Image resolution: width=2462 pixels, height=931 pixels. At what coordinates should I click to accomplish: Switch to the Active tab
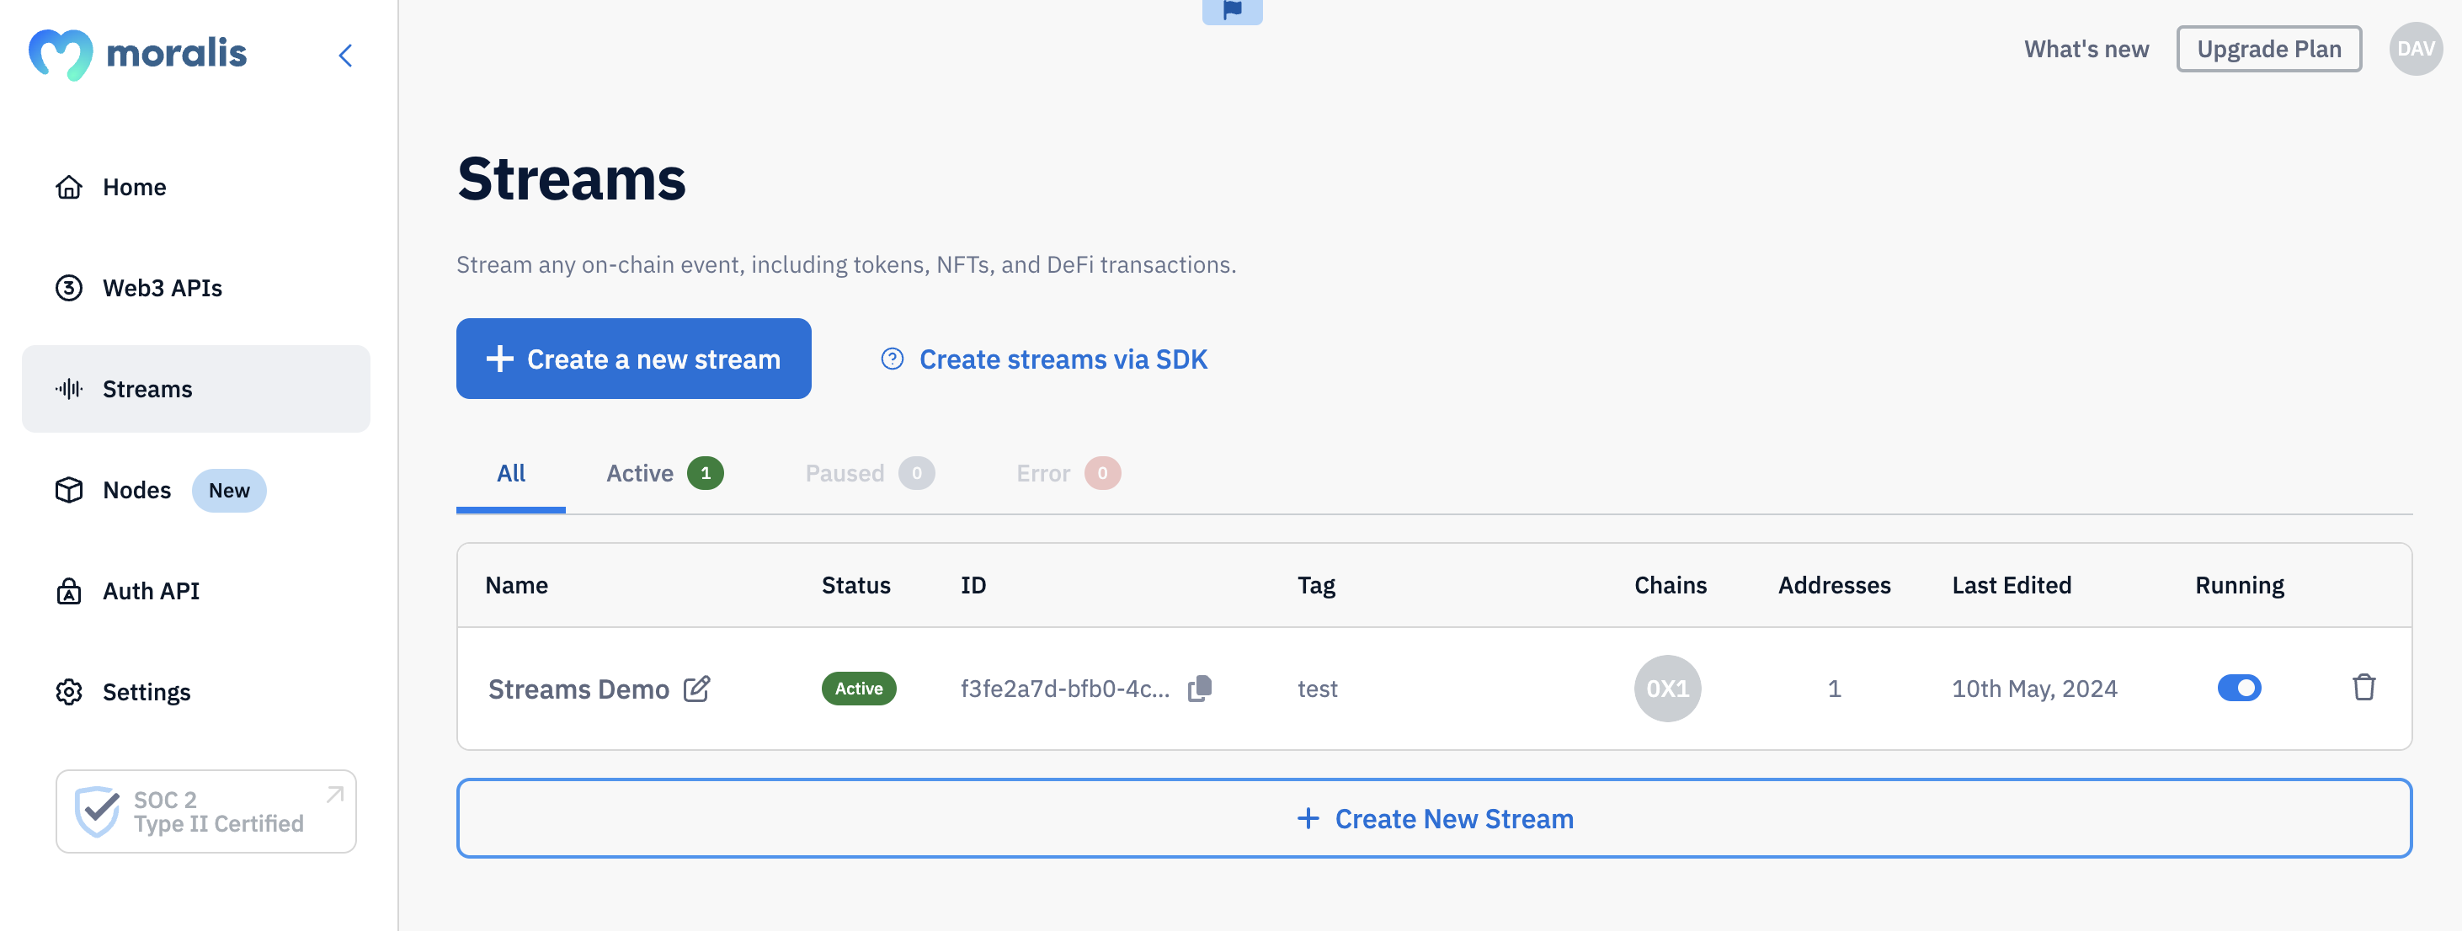point(664,473)
